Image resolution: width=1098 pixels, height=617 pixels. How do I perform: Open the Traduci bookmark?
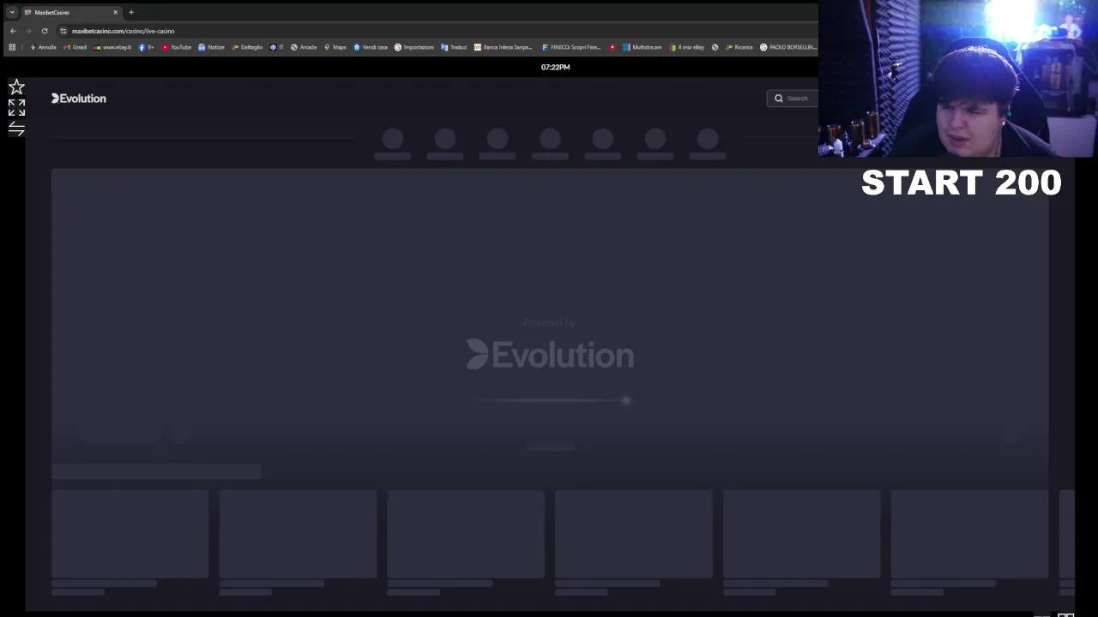click(x=454, y=47)
